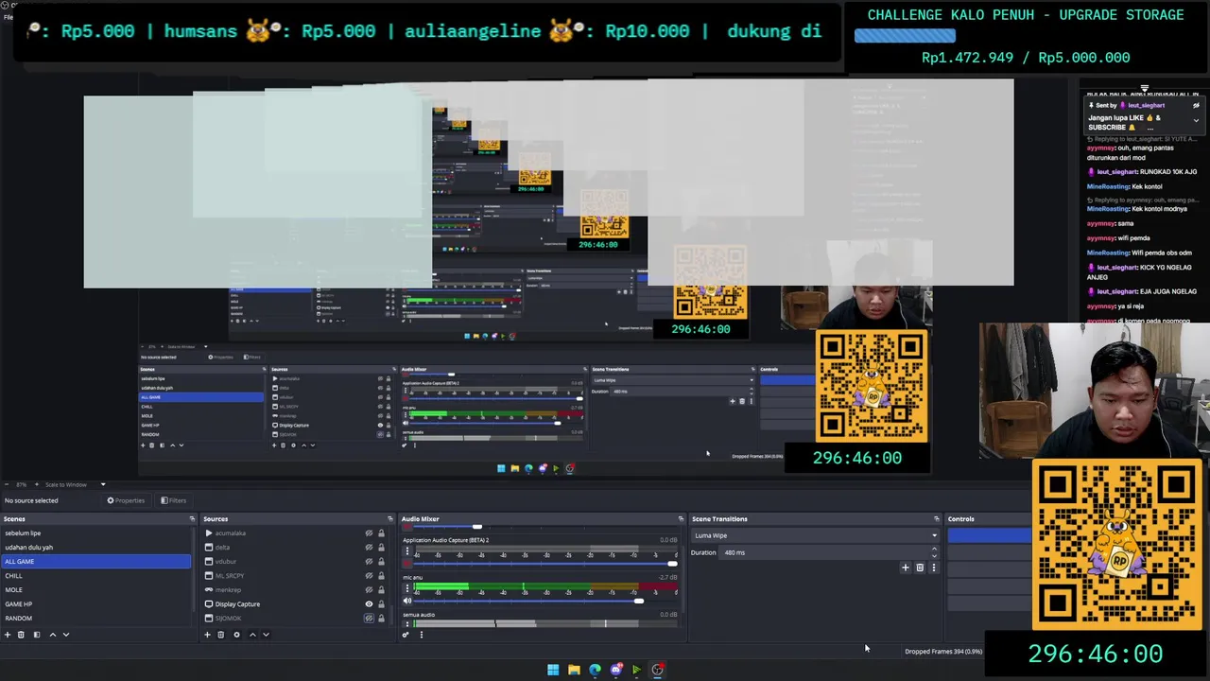Show the vdubur source
1210x681 pixels.
coord(369,562)
